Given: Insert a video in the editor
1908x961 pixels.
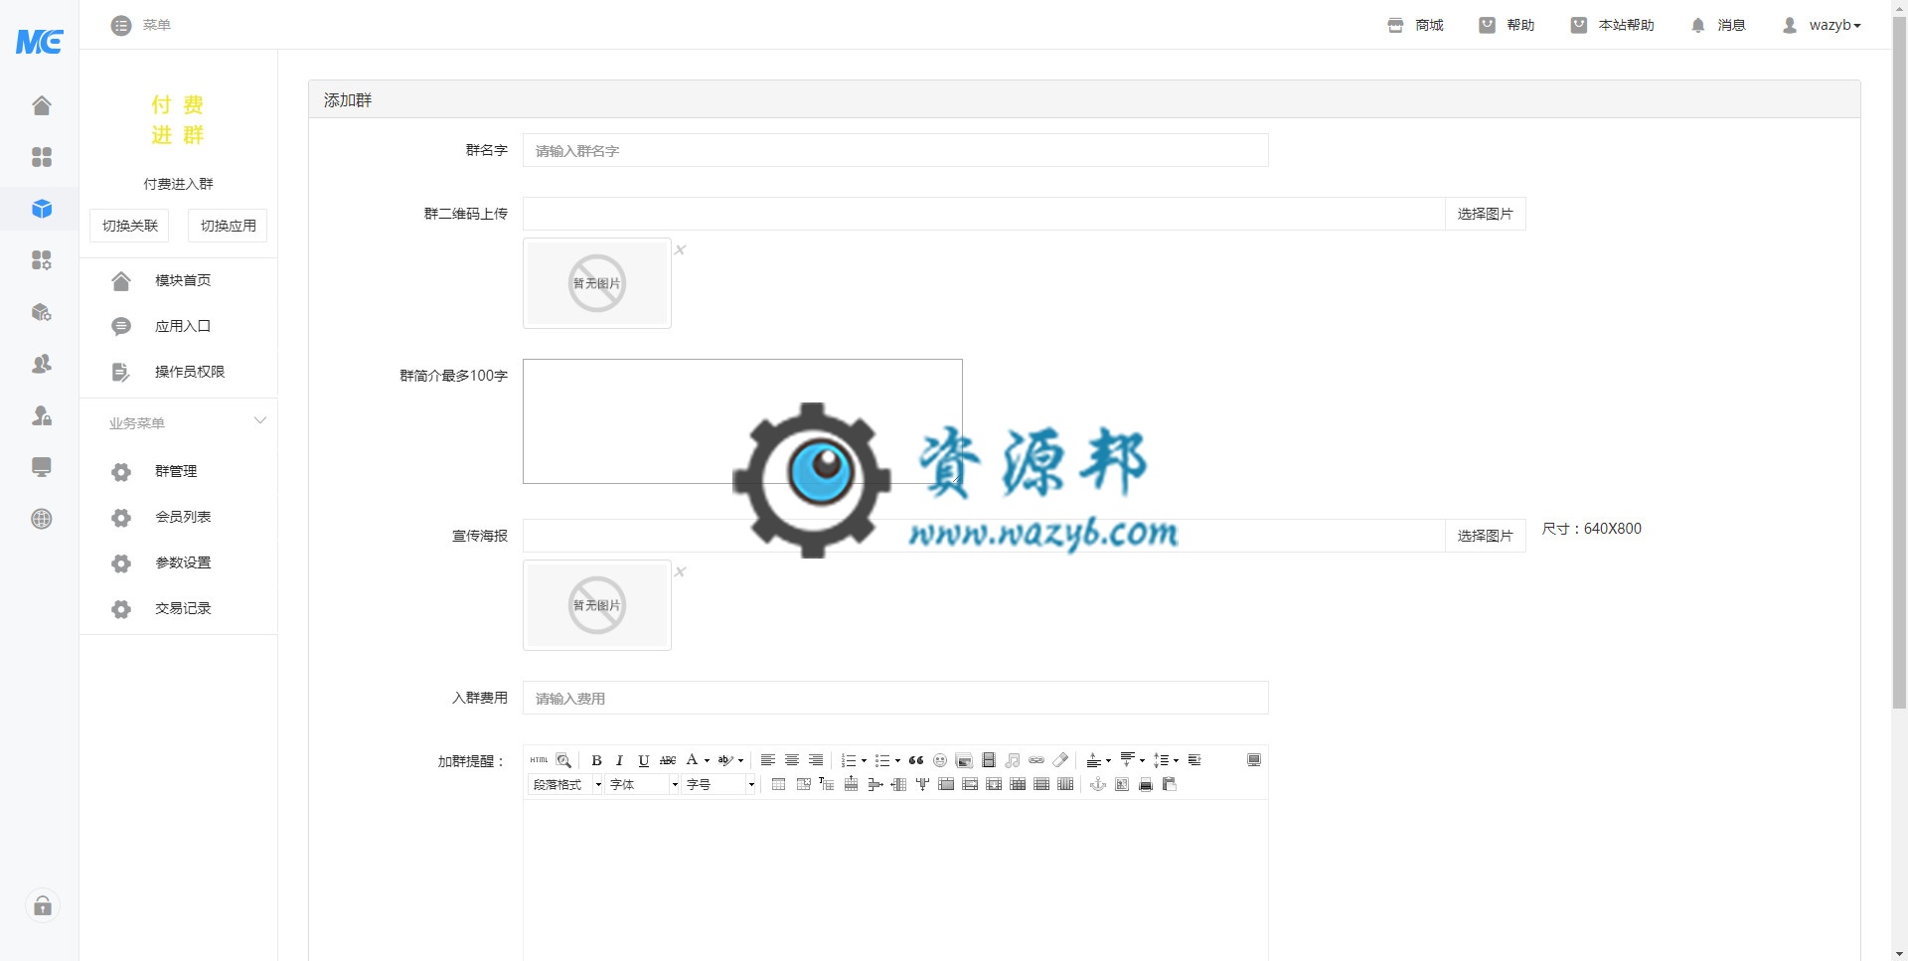Looking at the screenshot, I should pyautogui.click(x=988, y=760).
